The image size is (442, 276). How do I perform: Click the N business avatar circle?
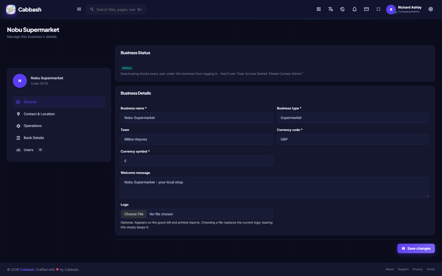pyautogui.click(x=20, y=81)
